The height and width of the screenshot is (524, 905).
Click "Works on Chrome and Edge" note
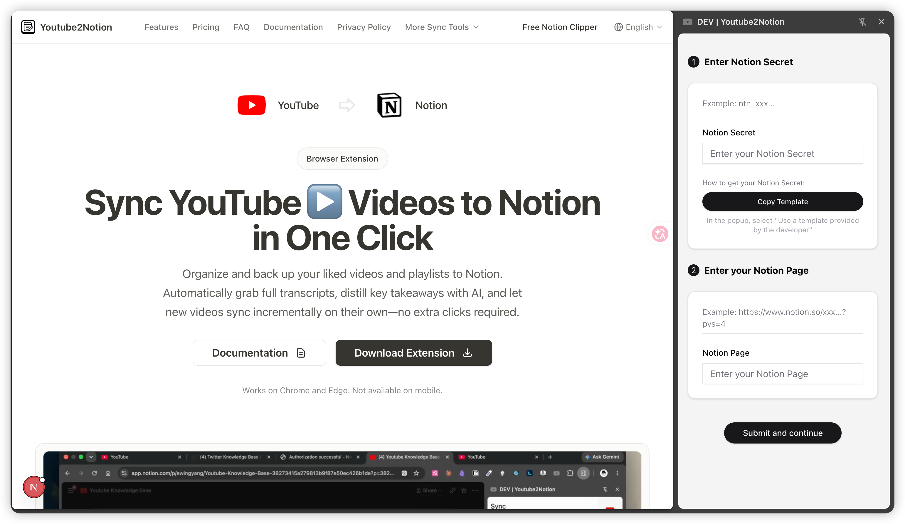342,390
